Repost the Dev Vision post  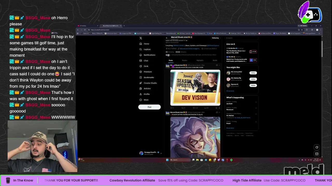tap(183, 108)
